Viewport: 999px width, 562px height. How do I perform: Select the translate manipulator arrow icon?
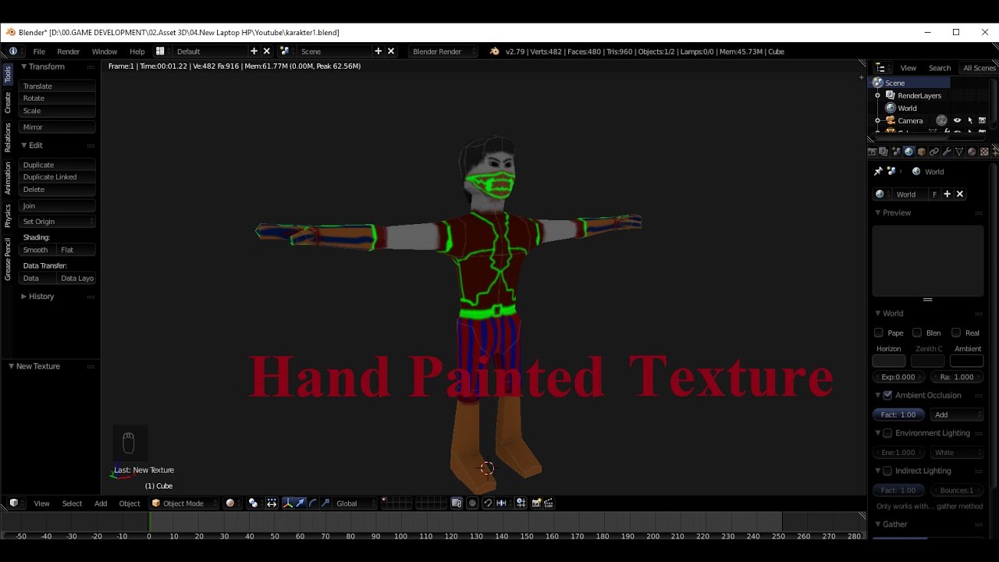[x=300, y=503]
